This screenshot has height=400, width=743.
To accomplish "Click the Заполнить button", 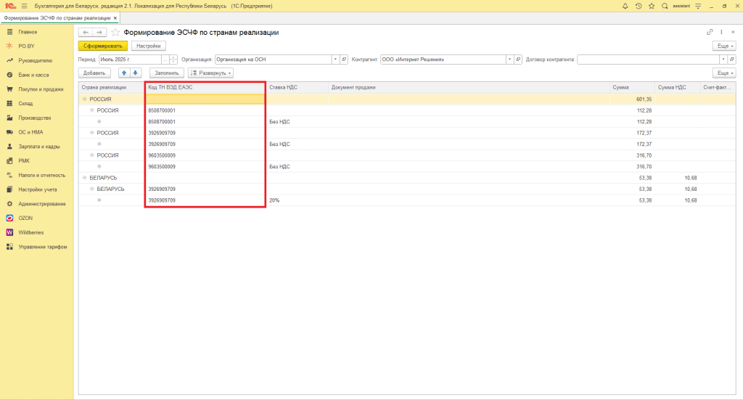I will (166, 73).
